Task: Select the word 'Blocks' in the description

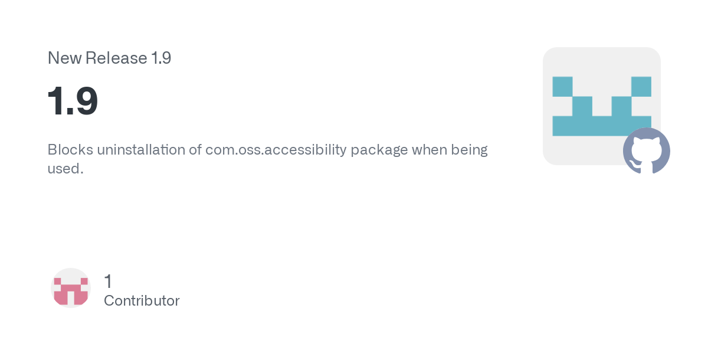Action: tap(70, 149)
